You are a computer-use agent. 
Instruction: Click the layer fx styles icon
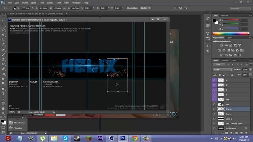pyautogui.click(x=221, y=133)
